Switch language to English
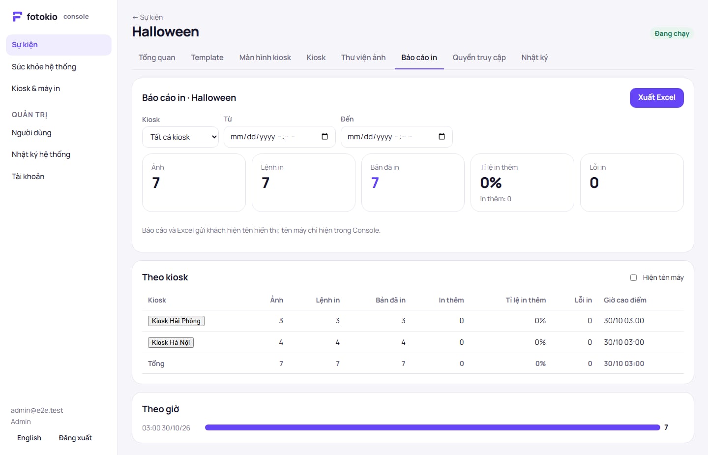Screen dimensions: 708x455 [29, 438]
